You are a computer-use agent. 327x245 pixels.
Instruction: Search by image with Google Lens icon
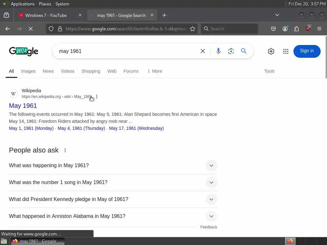tap(231, 51)
